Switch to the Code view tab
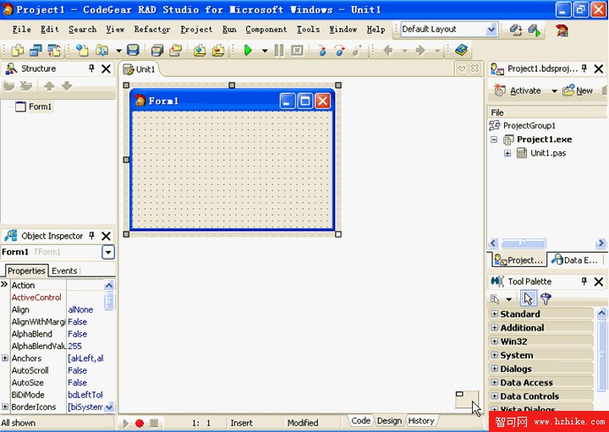The width and height of the screenshot is (609, 432). (x=360, y=421)
